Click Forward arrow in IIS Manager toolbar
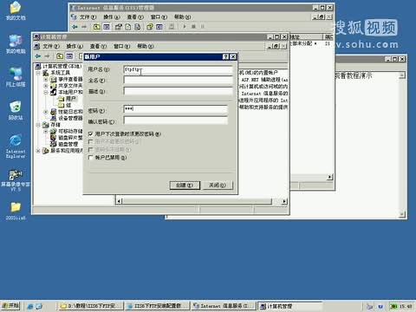Viewport: 416px width, 312px height. (x=84, y=27)
